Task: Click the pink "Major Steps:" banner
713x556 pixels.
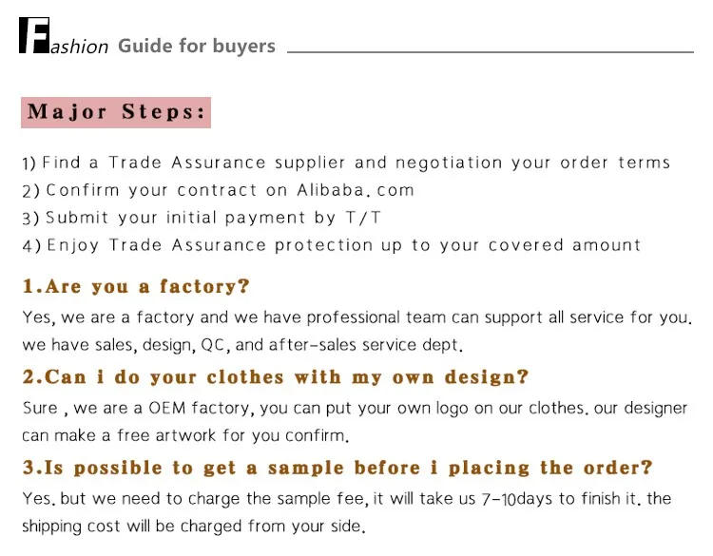Action: 116,111
